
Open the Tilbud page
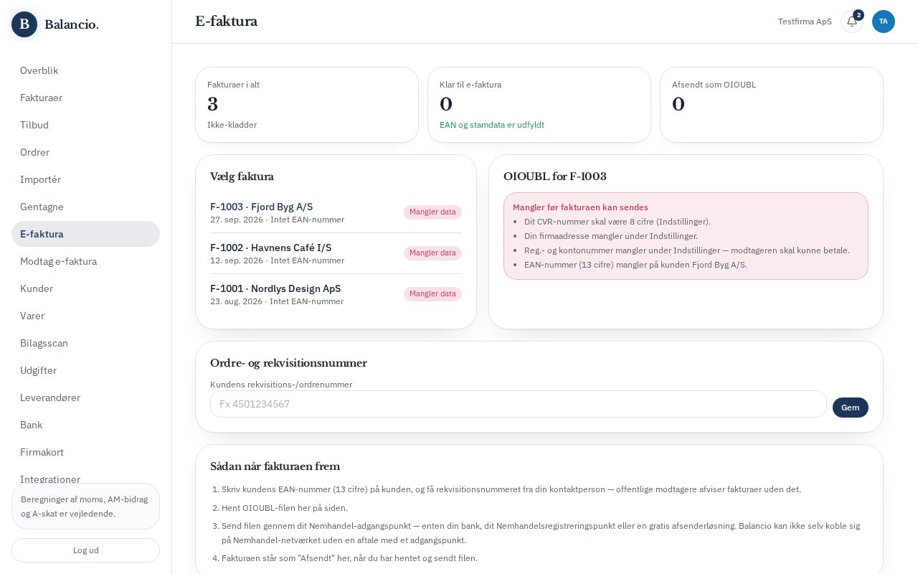coord(85,125)
